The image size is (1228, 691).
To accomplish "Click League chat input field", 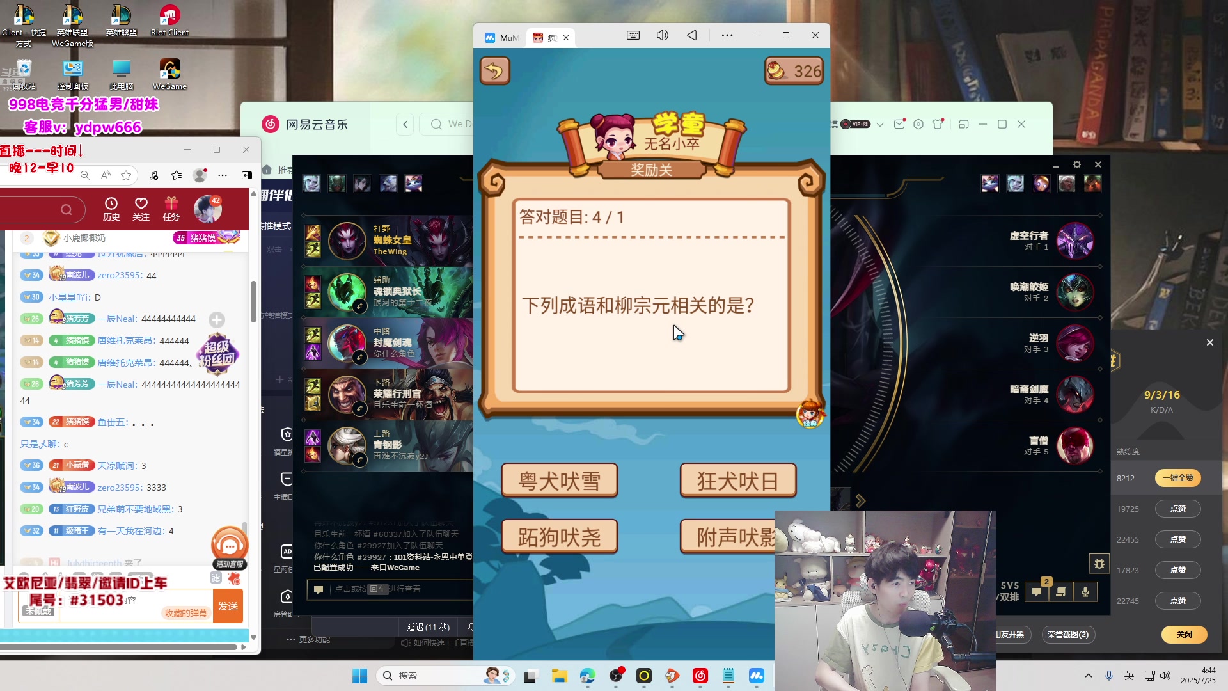I will (x=390, y=589).
